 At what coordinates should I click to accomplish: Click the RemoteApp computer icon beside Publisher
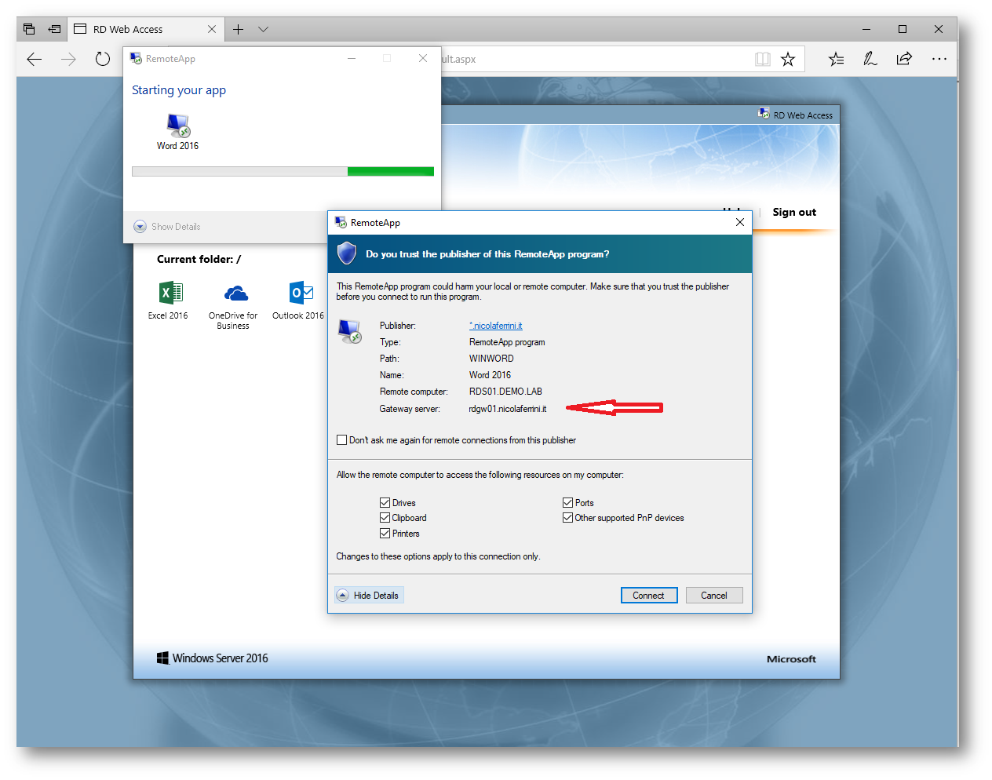click(350, 331)
